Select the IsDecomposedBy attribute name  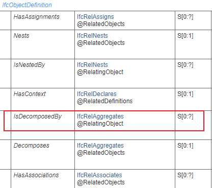coord(38,116)
